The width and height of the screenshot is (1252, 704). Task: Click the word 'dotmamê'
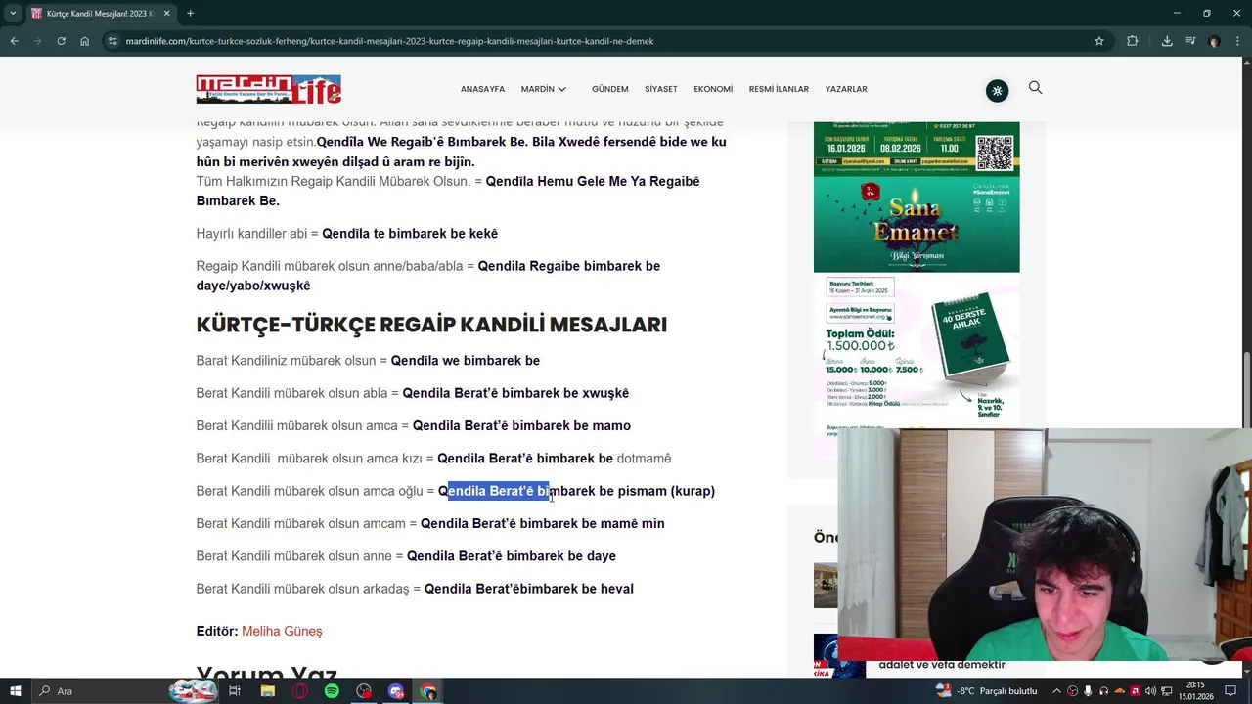(644, 459)
